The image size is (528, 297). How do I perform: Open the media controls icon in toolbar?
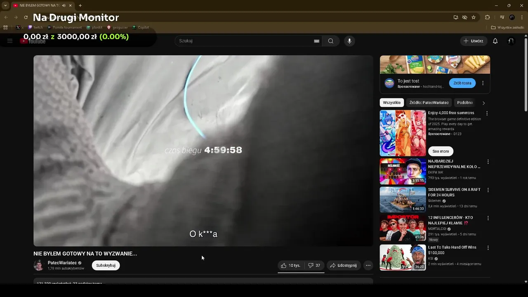click(502, 17)
